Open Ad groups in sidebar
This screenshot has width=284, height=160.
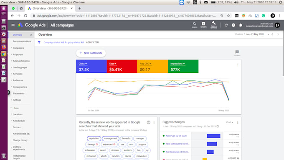coord(18,54)
